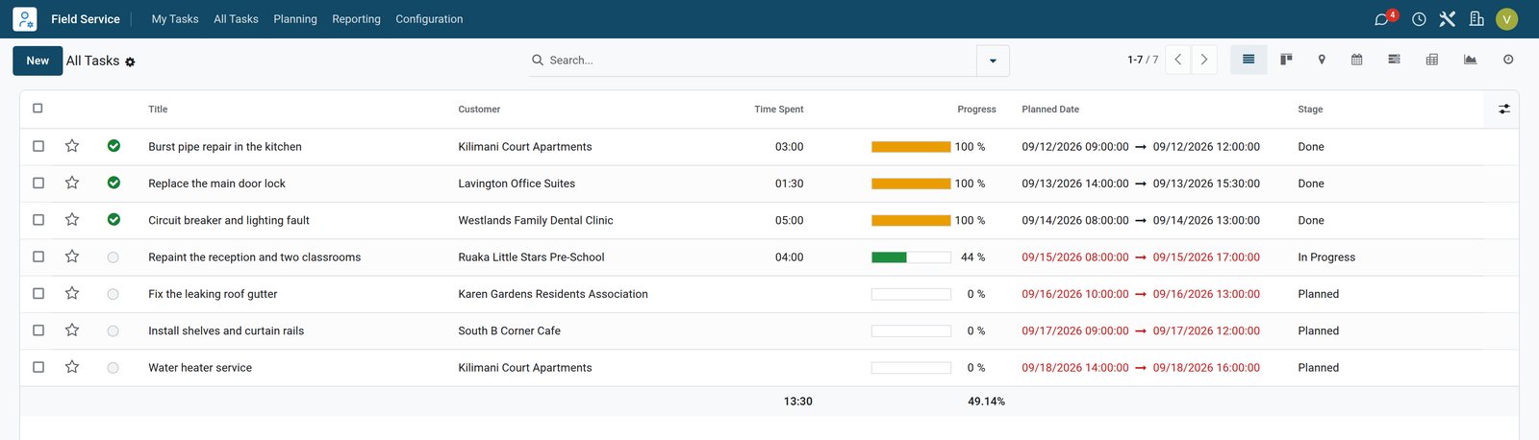
Task: Click the 44 % progress bar of Repaint task
Action: 911,257
